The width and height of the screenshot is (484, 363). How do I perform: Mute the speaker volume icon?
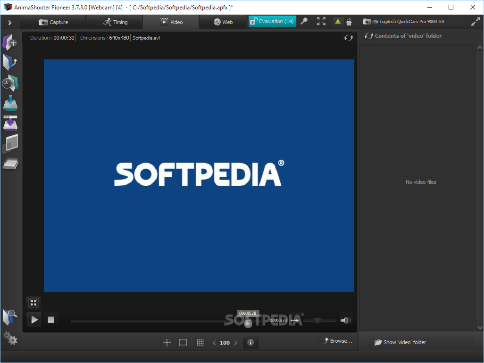[x=345, y=321]
